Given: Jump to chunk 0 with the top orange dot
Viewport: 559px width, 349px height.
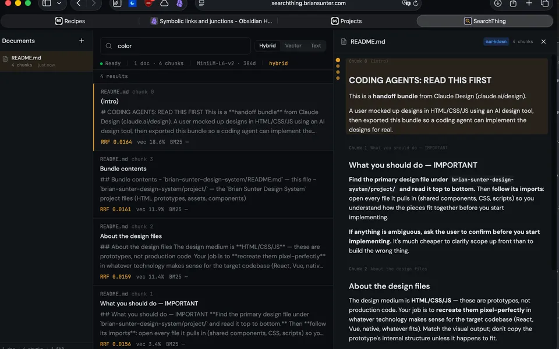Looking at the screenshot, I should click(x=338, y=60).
